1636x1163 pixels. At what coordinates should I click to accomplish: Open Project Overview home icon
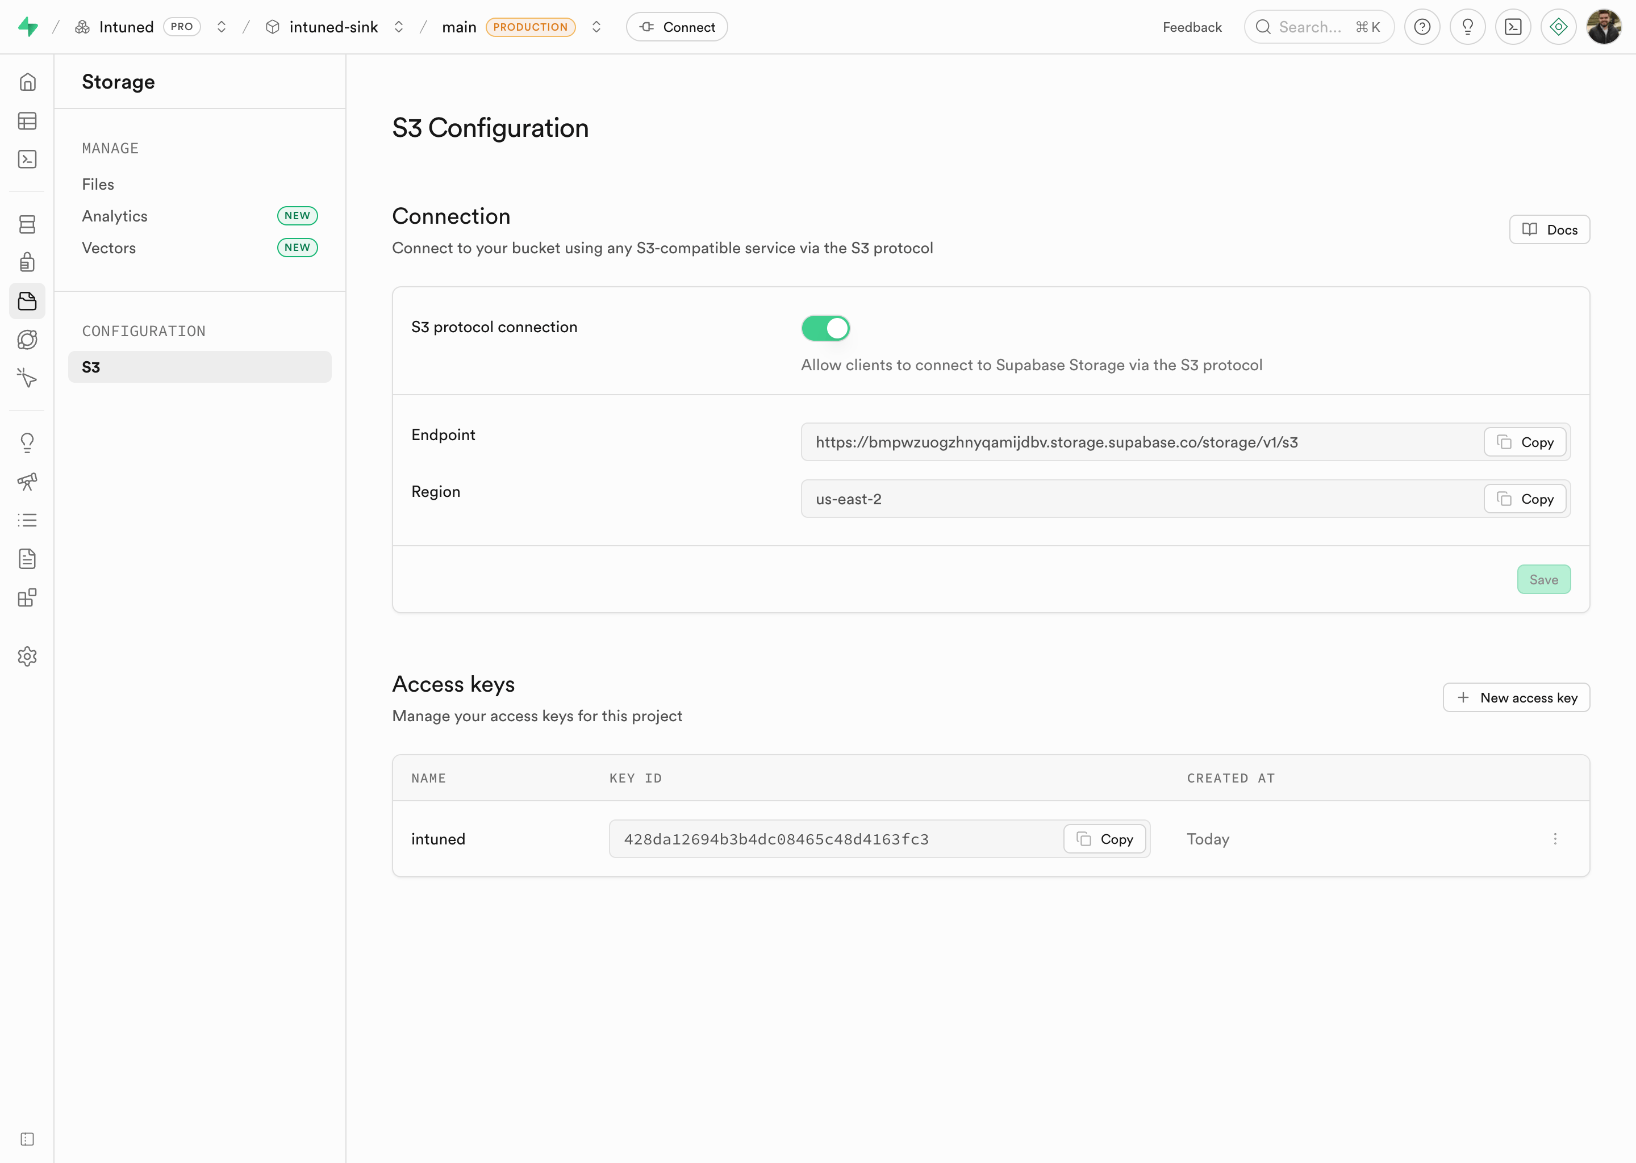(x=27, y=82)
